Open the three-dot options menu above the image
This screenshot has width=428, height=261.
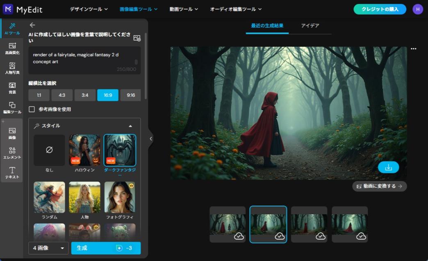(x=413, y=49)
